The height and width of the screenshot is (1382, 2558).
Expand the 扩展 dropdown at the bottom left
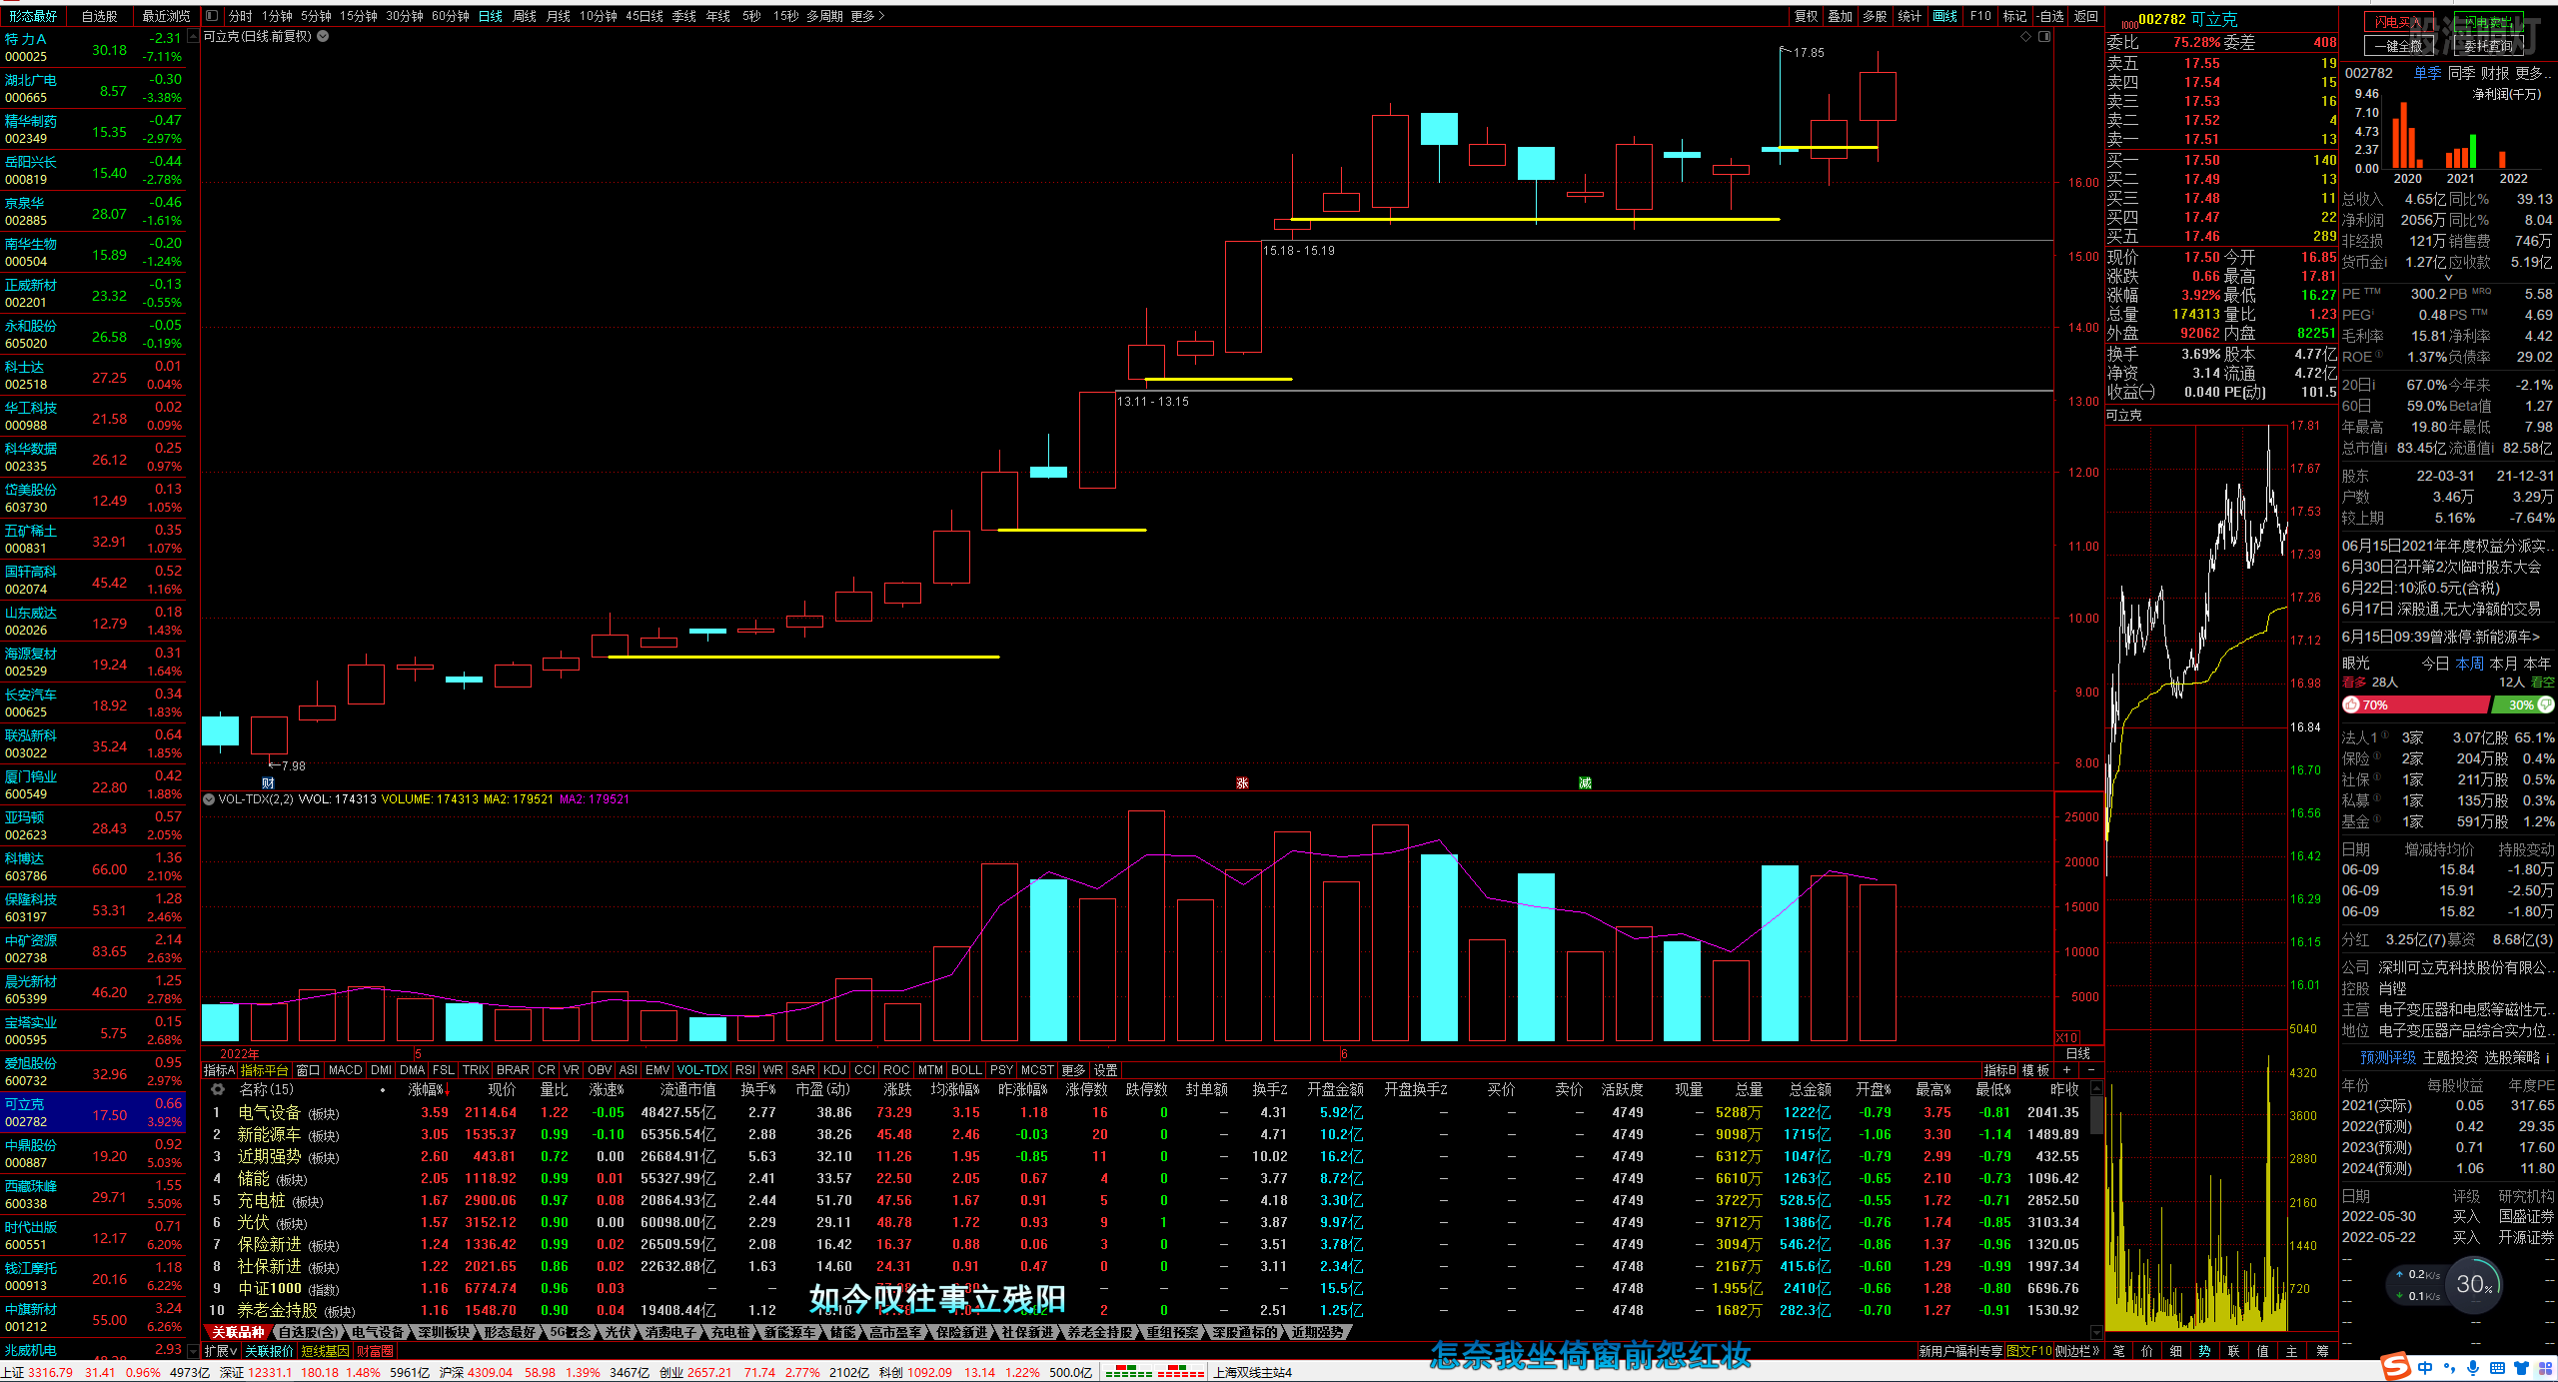coord(221,1350)
